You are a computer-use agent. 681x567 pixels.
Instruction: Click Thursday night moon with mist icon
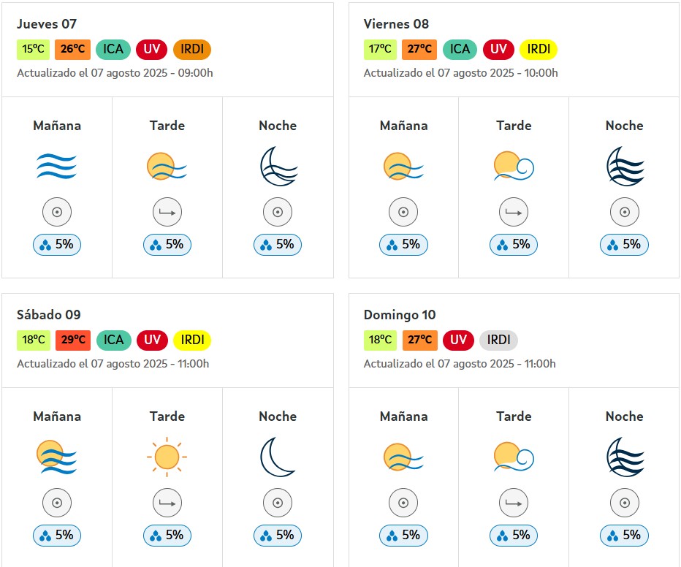point(278,167)
